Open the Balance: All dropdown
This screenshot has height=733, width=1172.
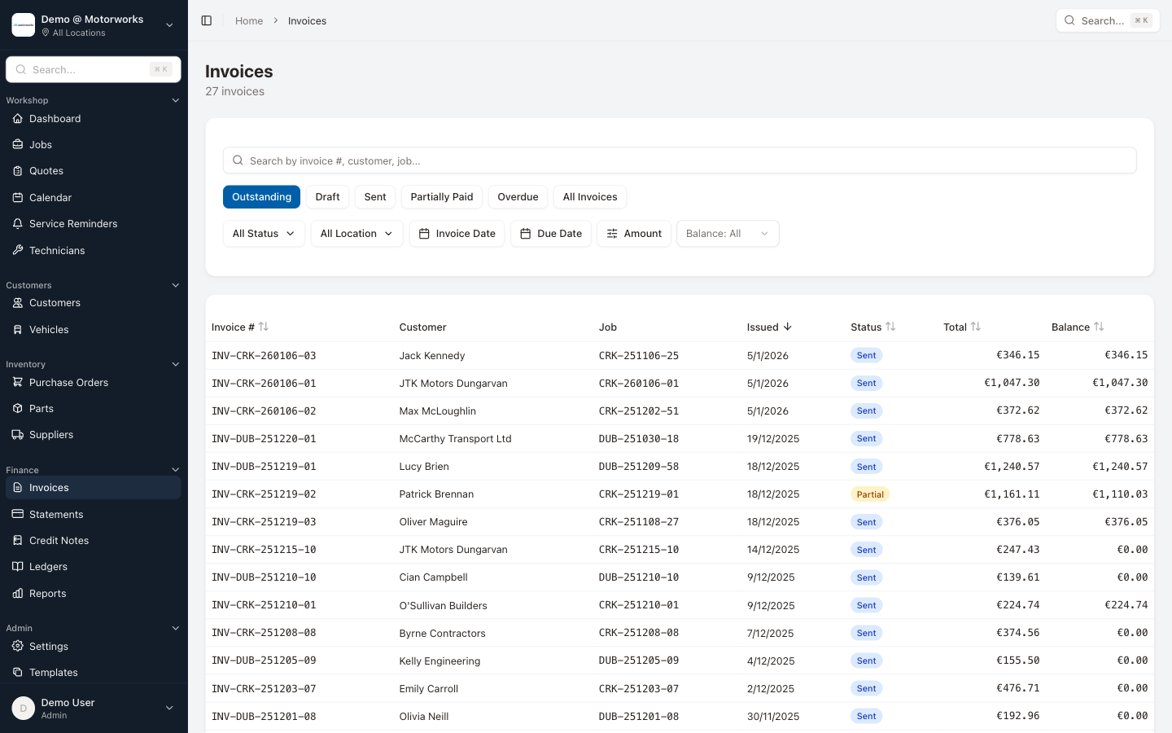click(x=728, y=233)
